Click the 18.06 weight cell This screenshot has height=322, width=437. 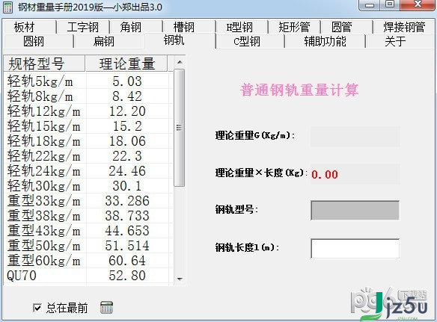[x=127, y=141]
